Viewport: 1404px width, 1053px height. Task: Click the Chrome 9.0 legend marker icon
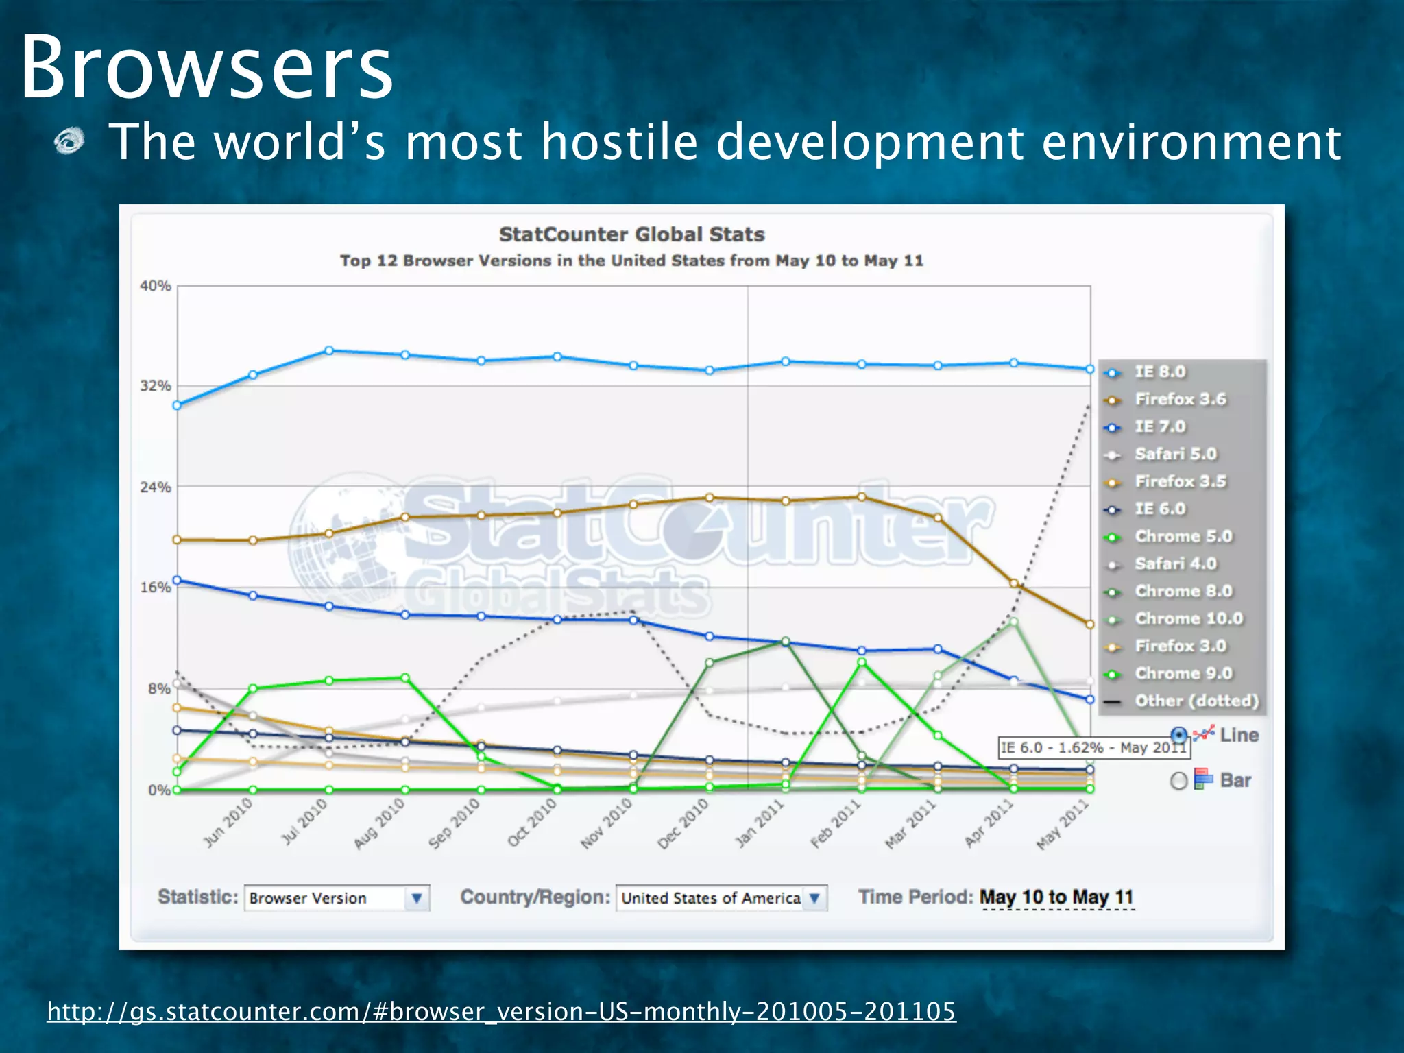tap(1113, 675)
